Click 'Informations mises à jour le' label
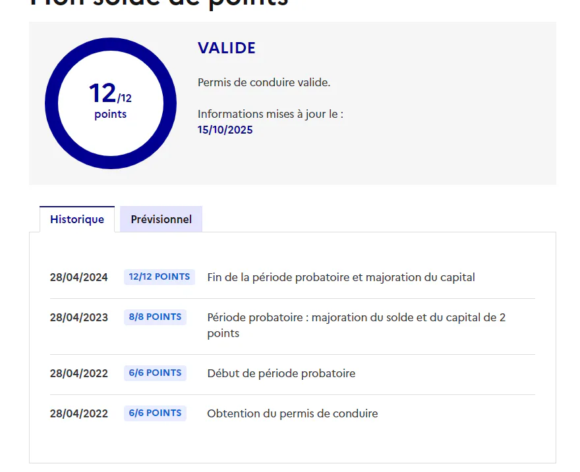The width and height of the screenshot is (580, 472). (270, 114)
